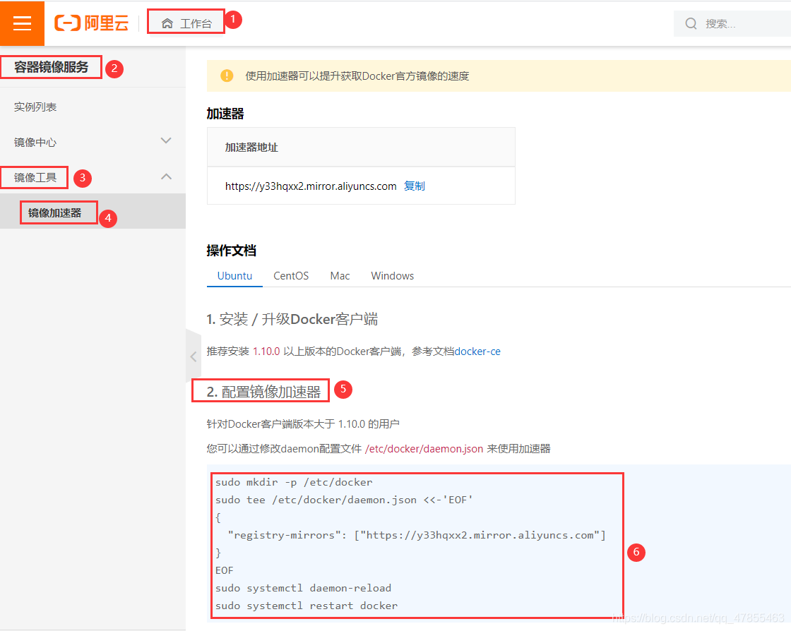This screenshot has height=631, width=791.
Task: Click the 'sudo systemctl daemon-reload' line
Action: click(303, 588)
